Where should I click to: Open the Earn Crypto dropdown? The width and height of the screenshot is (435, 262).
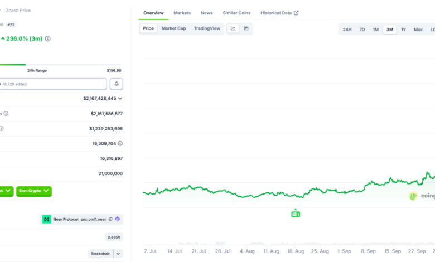coord(34,191)
